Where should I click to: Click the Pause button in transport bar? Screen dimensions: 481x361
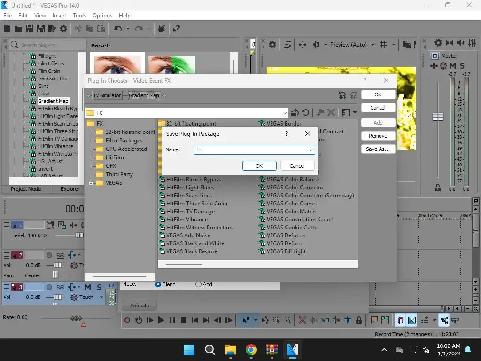[172, 320]
